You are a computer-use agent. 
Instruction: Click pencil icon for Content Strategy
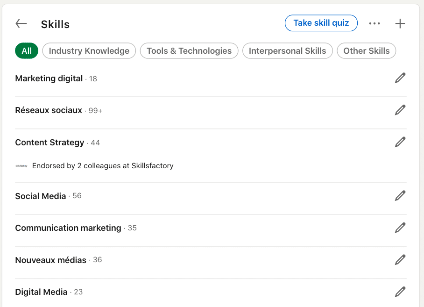click(400, 142)
